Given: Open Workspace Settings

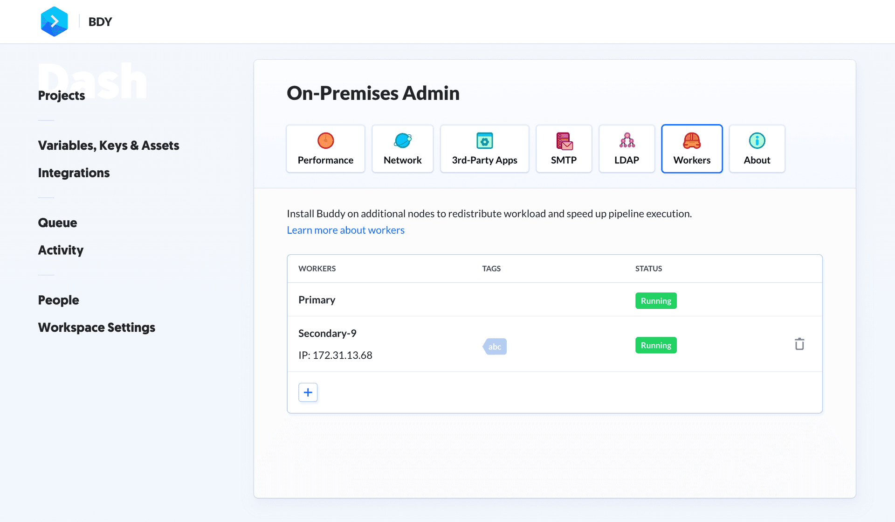Looking at the screenshot, I should [96, 328].
